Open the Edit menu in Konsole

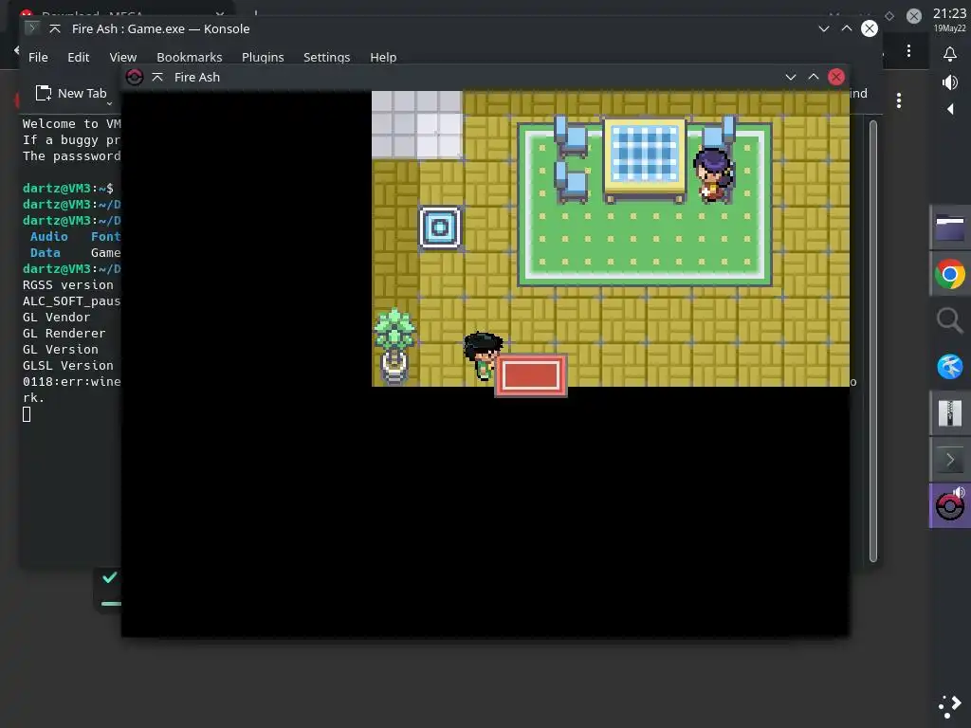click(78, 57)
